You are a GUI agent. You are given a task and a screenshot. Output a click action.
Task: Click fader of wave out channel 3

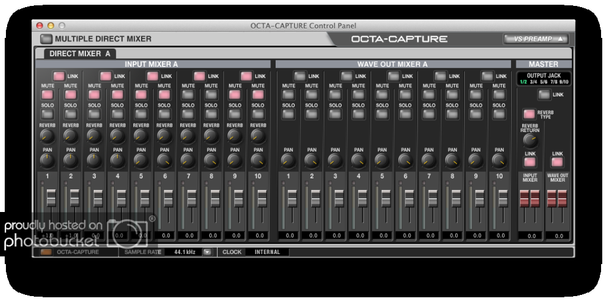click(x=339, y=198)
